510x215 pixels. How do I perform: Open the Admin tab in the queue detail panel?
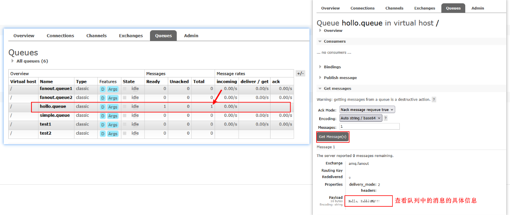pyautogui.click(x=477, y=8)
